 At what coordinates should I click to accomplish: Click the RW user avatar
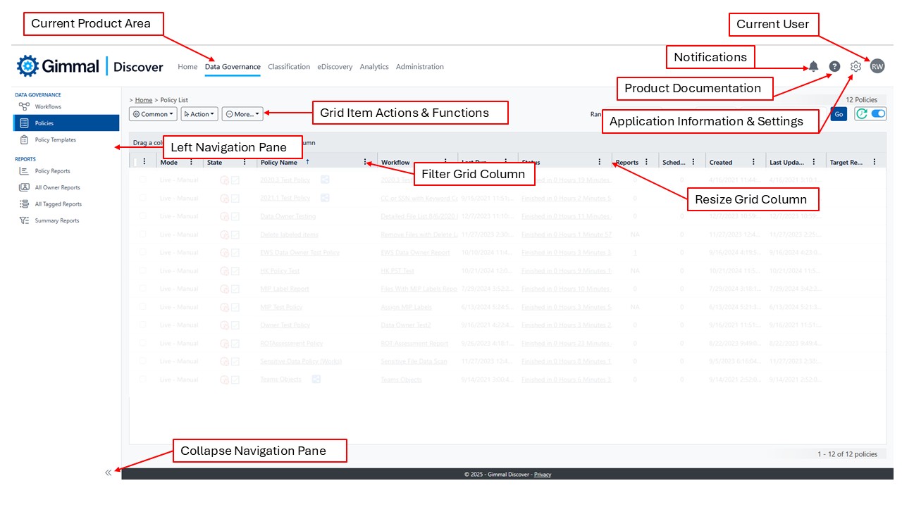(x=877, y=66)
